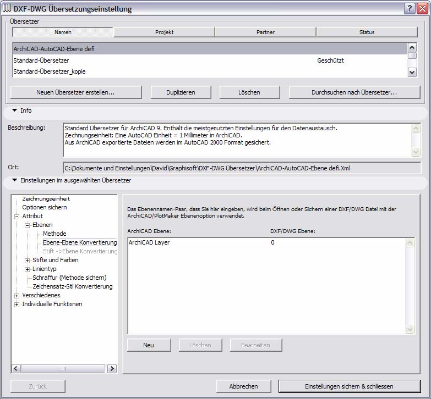The image size is (431, 399).
Task: Click the Projekt column header
Action: (x=164, y=32)
